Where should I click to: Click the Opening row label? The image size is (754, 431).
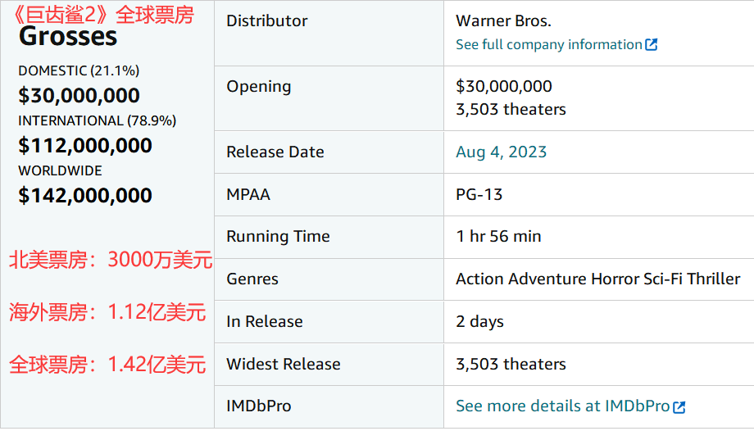click(x=259, y=87)
